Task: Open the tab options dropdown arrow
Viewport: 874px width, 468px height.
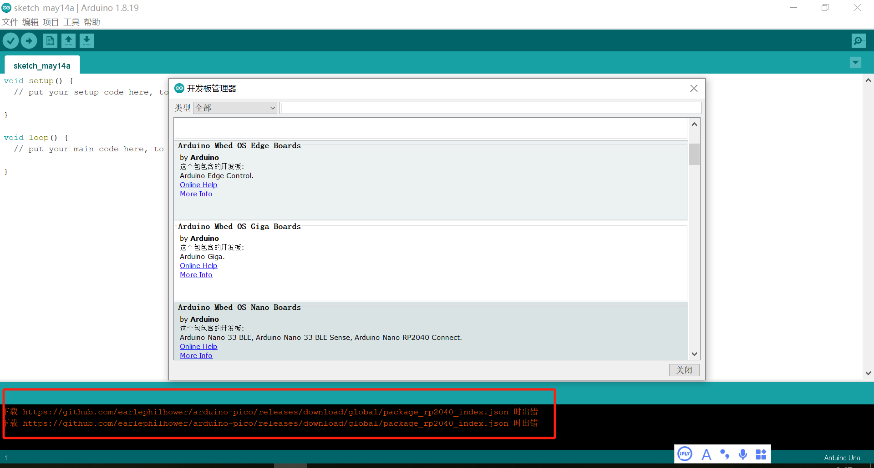Action: [855, 63]
